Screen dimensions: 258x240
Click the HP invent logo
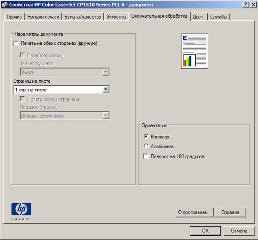coord(21,211)
